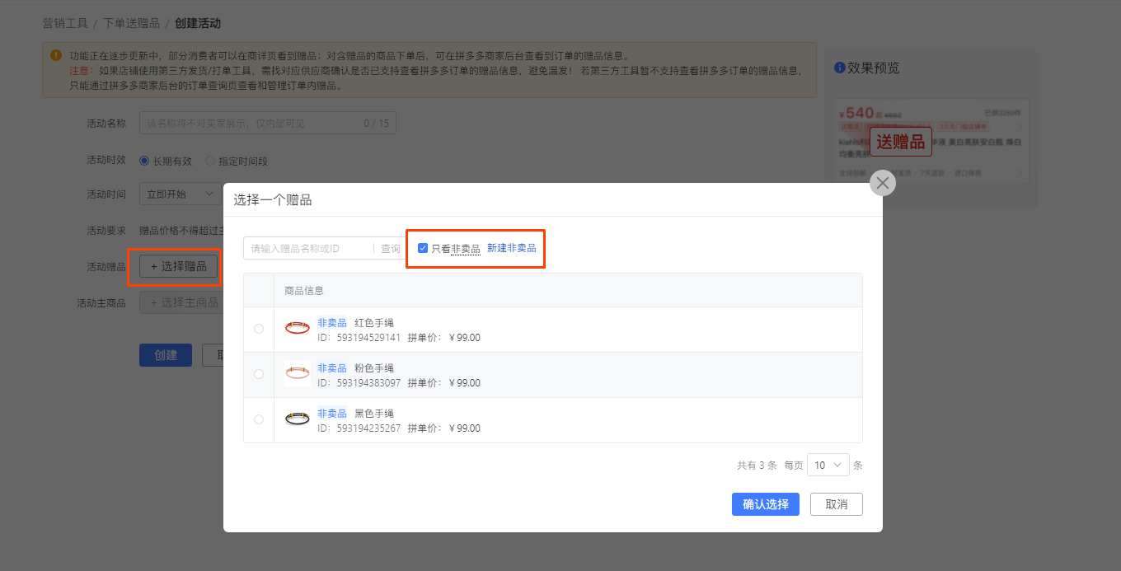Go to 下单送赠品 in the breadcrumb
This screenshot has height=571, width=1121.
(131, 23)
